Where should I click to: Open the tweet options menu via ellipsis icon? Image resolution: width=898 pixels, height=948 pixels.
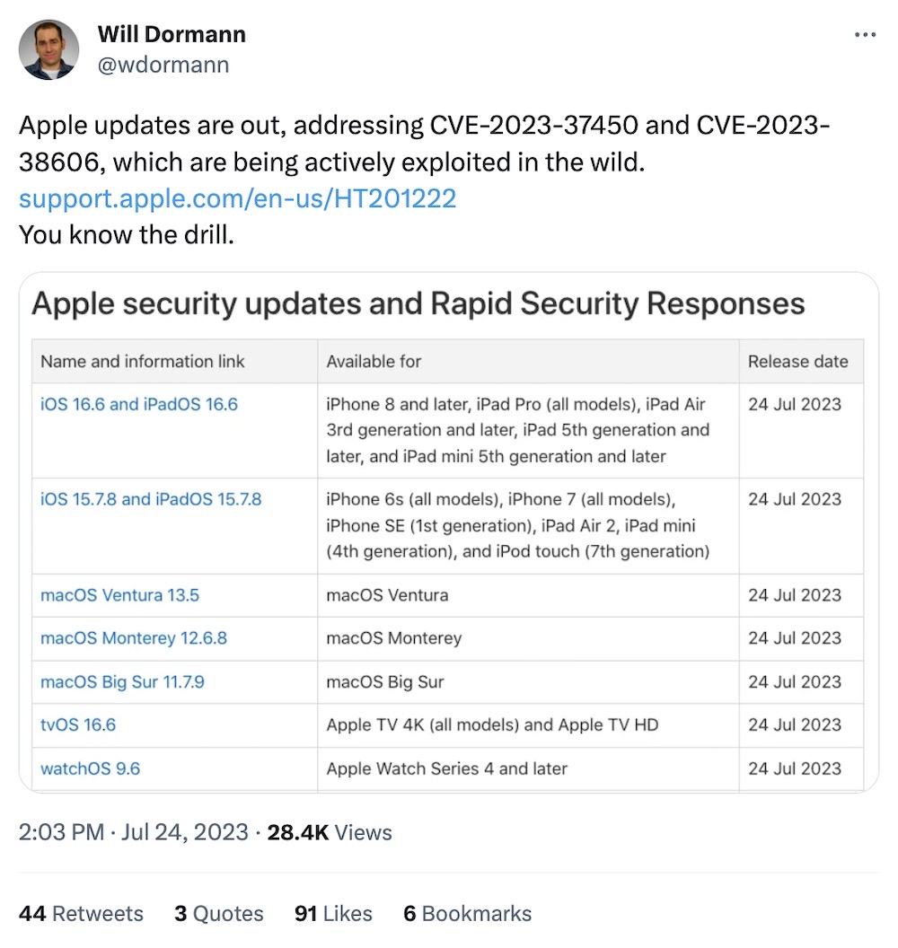pyautogui.click(x=865, y=34)
